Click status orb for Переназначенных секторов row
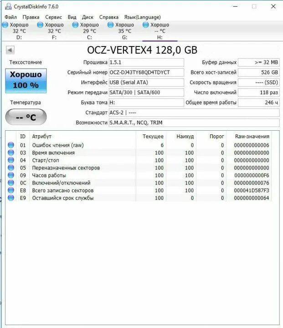This screenshot has width=283, height=328. pyautogui.click(x=11, y=168)
